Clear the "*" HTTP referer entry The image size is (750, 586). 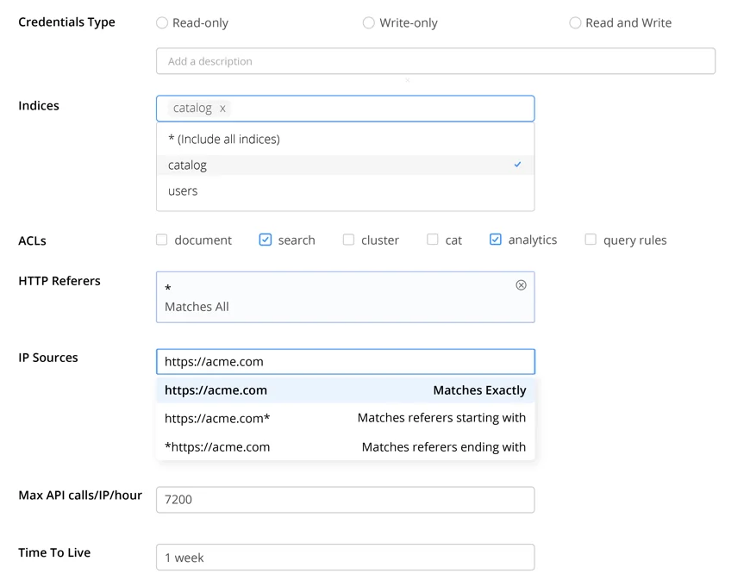click(521, 284)
